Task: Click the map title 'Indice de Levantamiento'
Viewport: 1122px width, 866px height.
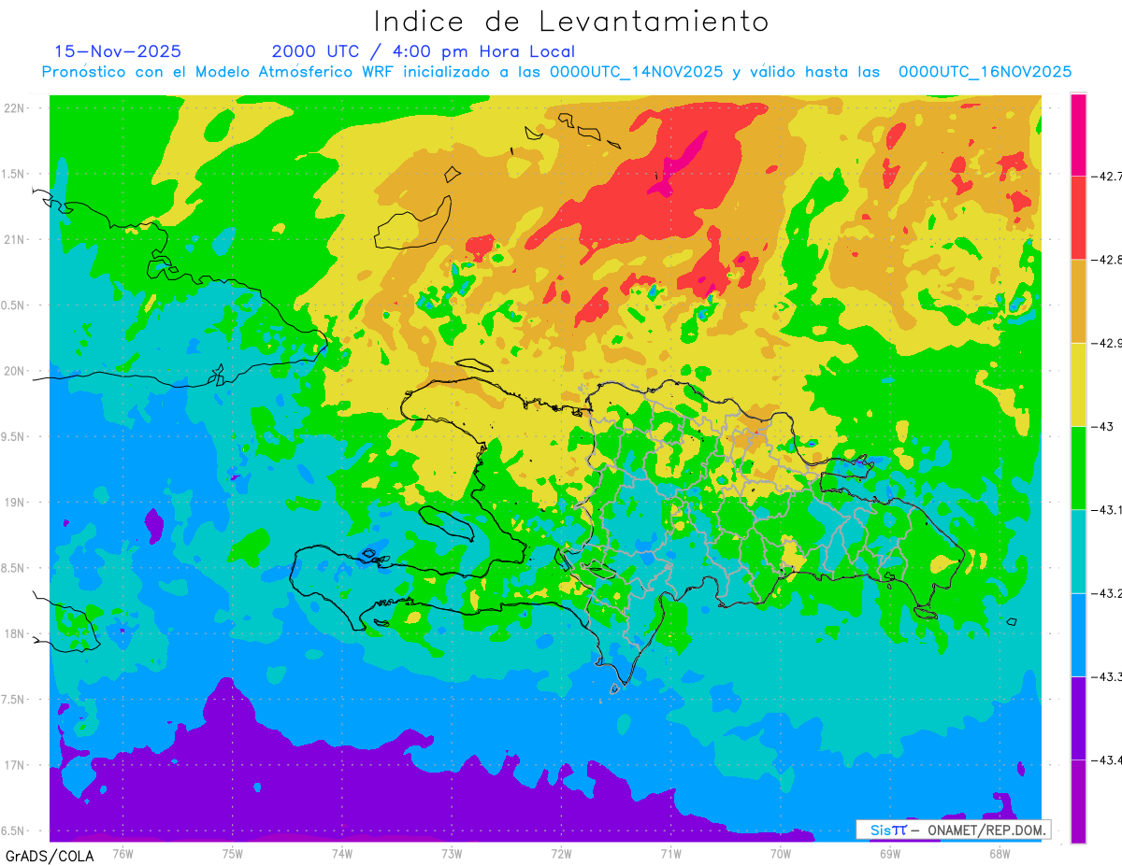Action: tap(571, 21)
